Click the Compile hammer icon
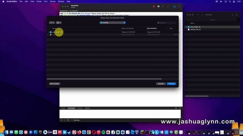 (168, 6)
